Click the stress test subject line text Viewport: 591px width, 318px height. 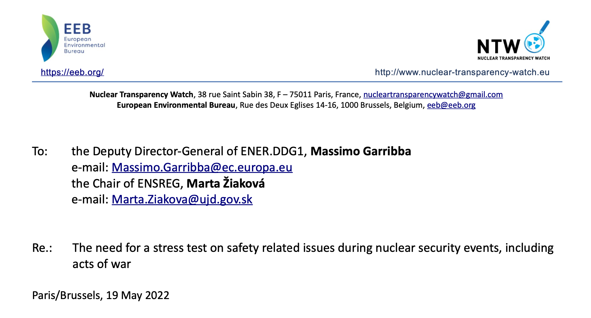(x=313, y=256)
